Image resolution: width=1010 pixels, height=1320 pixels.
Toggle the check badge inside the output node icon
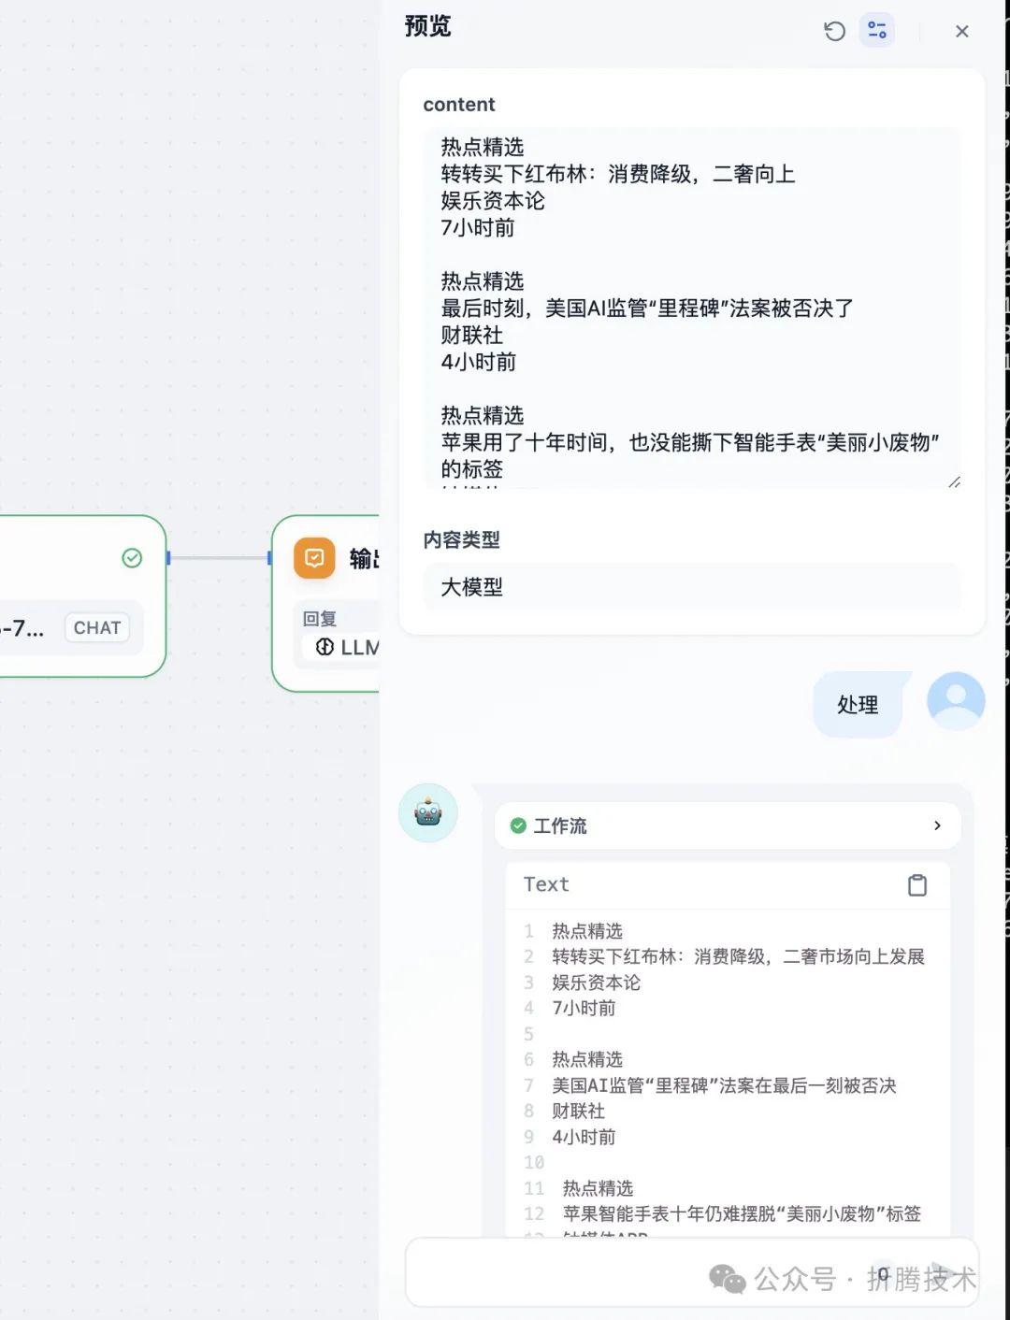314,558
